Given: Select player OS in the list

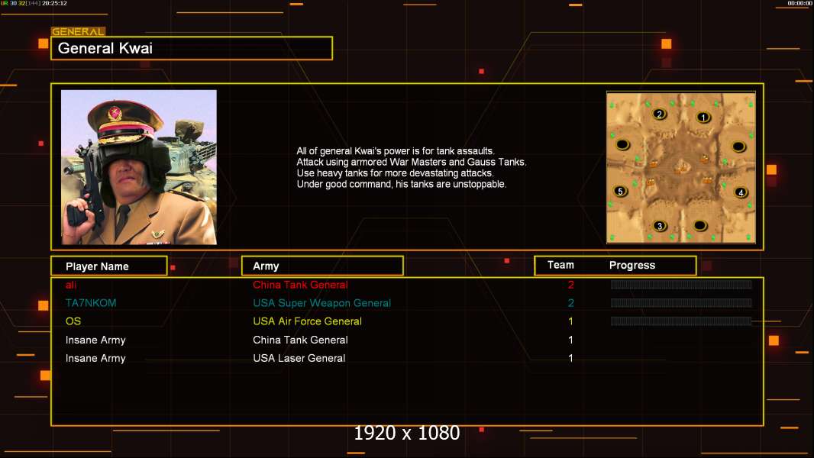Looking at the screenshot, I should tap(73, 321).
